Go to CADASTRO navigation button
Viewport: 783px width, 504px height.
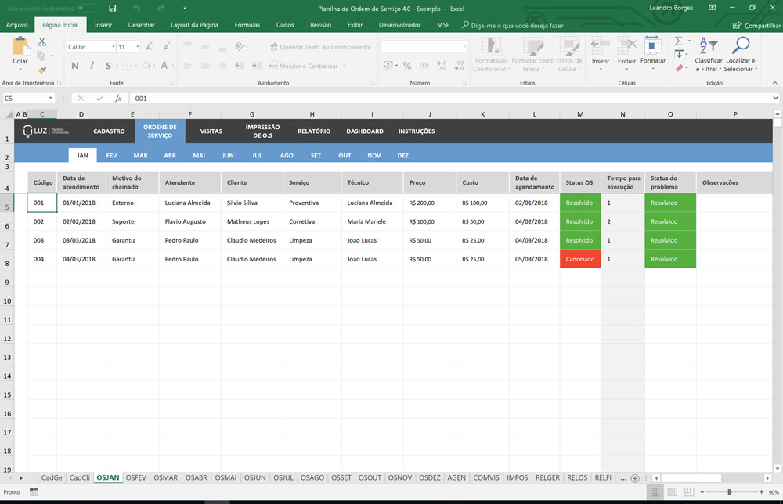[x=109, y=131]
